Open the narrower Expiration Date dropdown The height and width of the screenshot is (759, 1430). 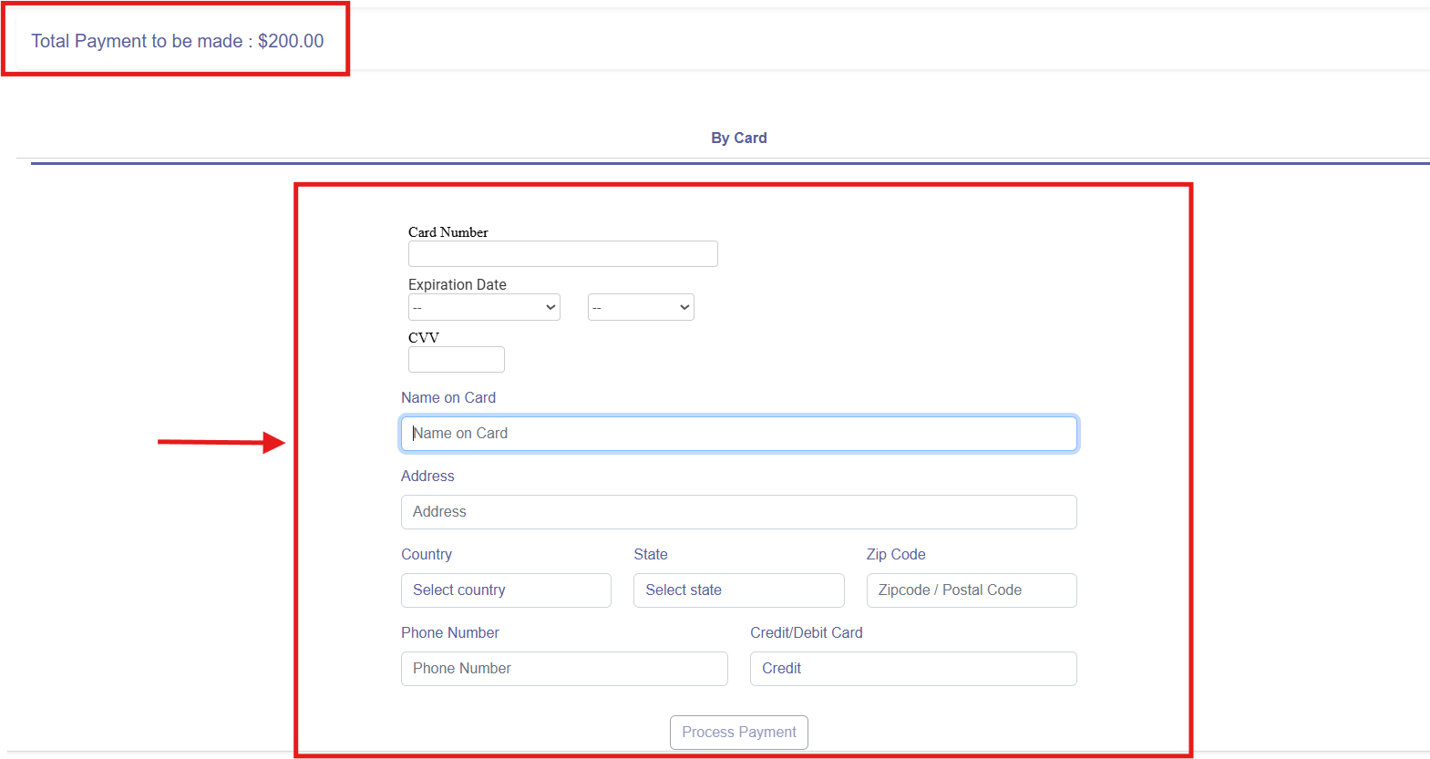click(x=641, y=307)
